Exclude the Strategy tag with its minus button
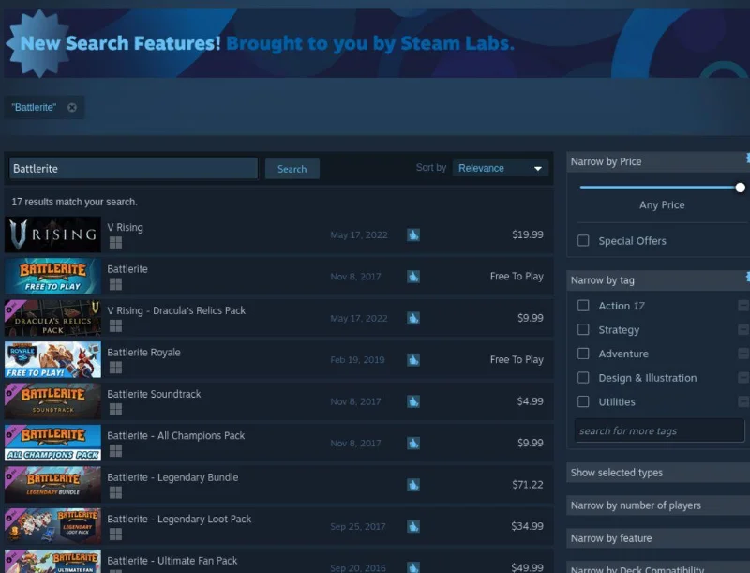The image size is (750, 573). tap(743, 329)
